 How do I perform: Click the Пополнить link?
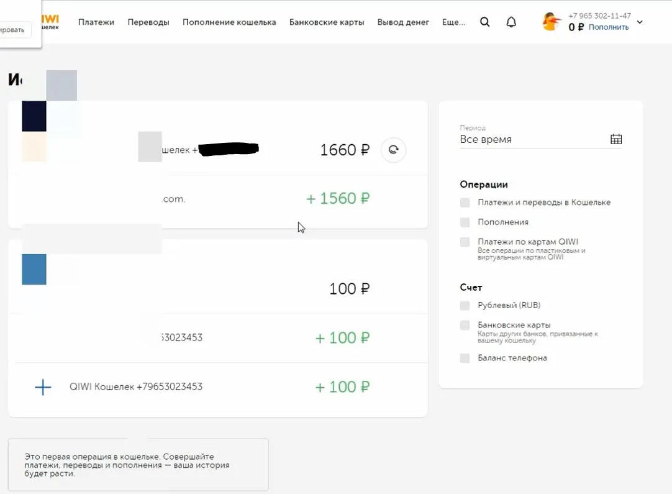pos(609,27)
